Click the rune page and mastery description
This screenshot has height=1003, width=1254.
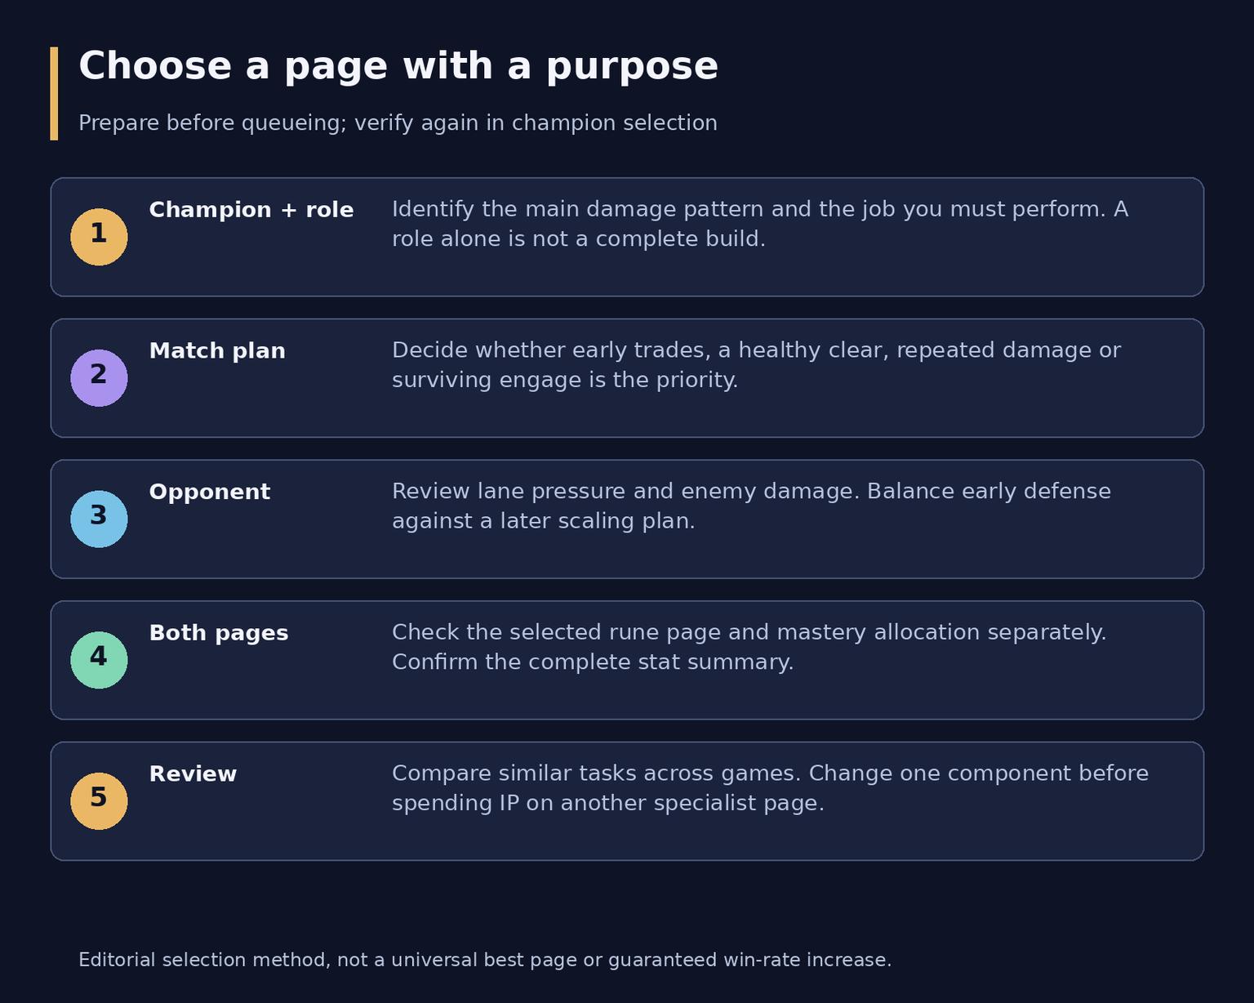(x=749, y=647)
